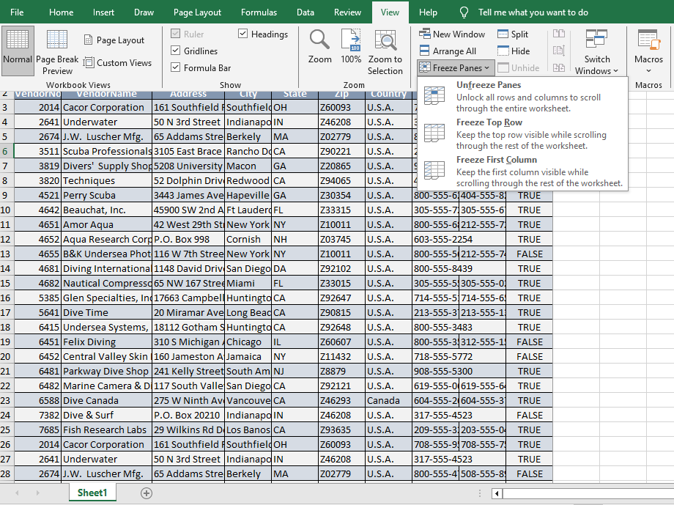
Task: Choose Freeze Top Row option
Action: [x=522, y=134]
